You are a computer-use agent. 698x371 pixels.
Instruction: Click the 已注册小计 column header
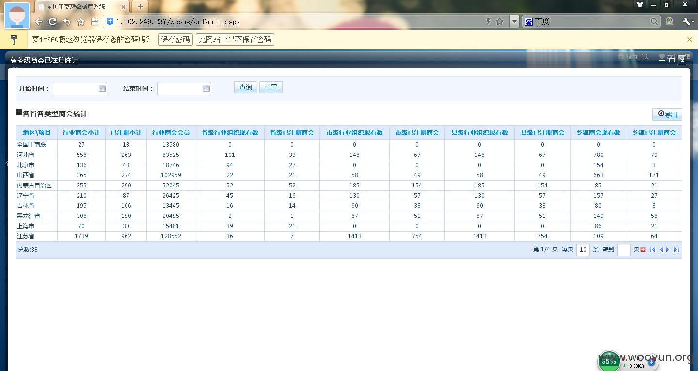tap(126, 133)
